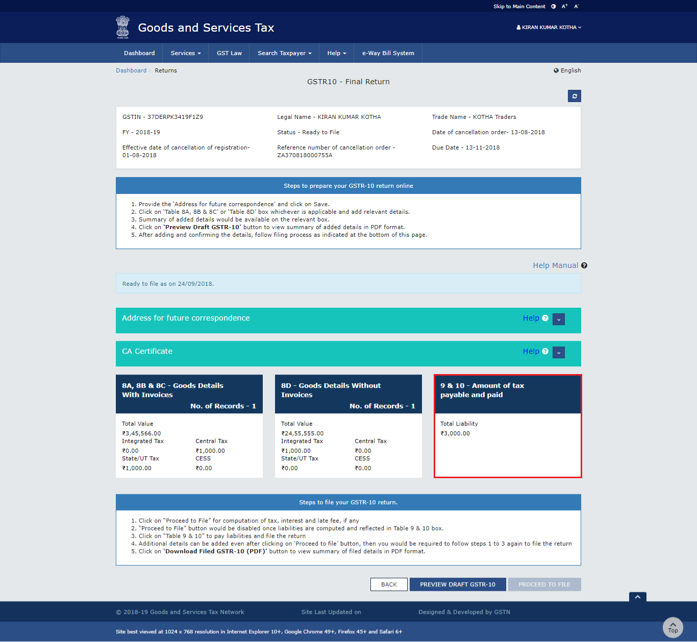
Task: Open the KIRAN KUMAR KOTHA user dropdown
Action: point(549,27)
